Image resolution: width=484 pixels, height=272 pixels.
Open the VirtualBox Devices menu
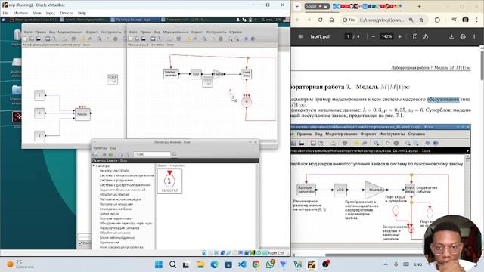[67, 14]
